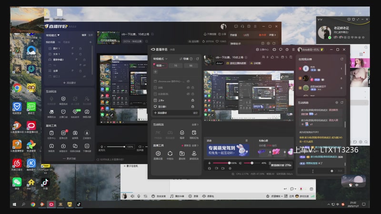Click 播放伴奏 in YY toolbar
381x214 pixels.
[x=177, y=196]
